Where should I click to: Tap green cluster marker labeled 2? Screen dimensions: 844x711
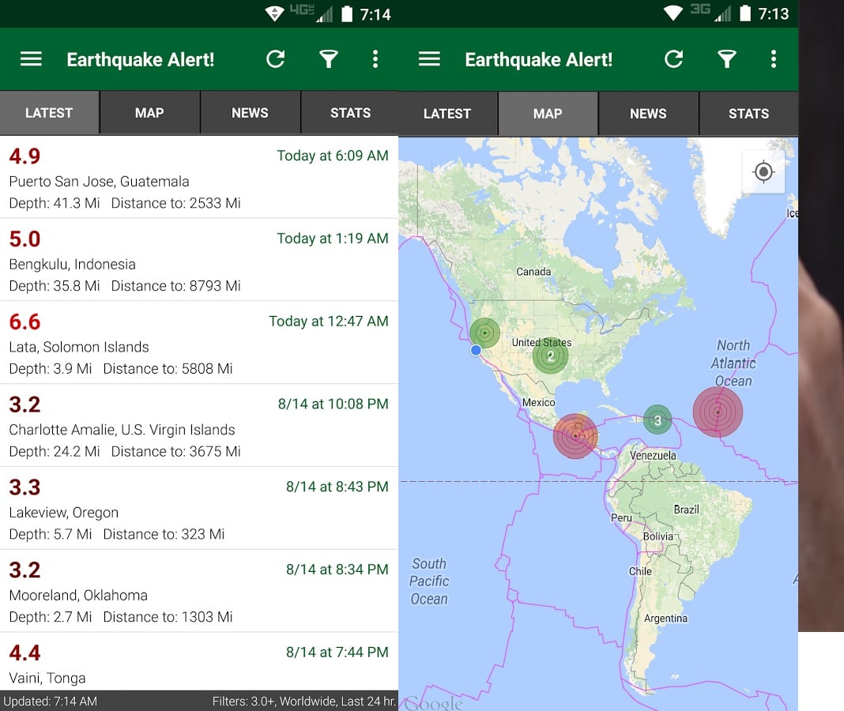(x=550, y=355)
